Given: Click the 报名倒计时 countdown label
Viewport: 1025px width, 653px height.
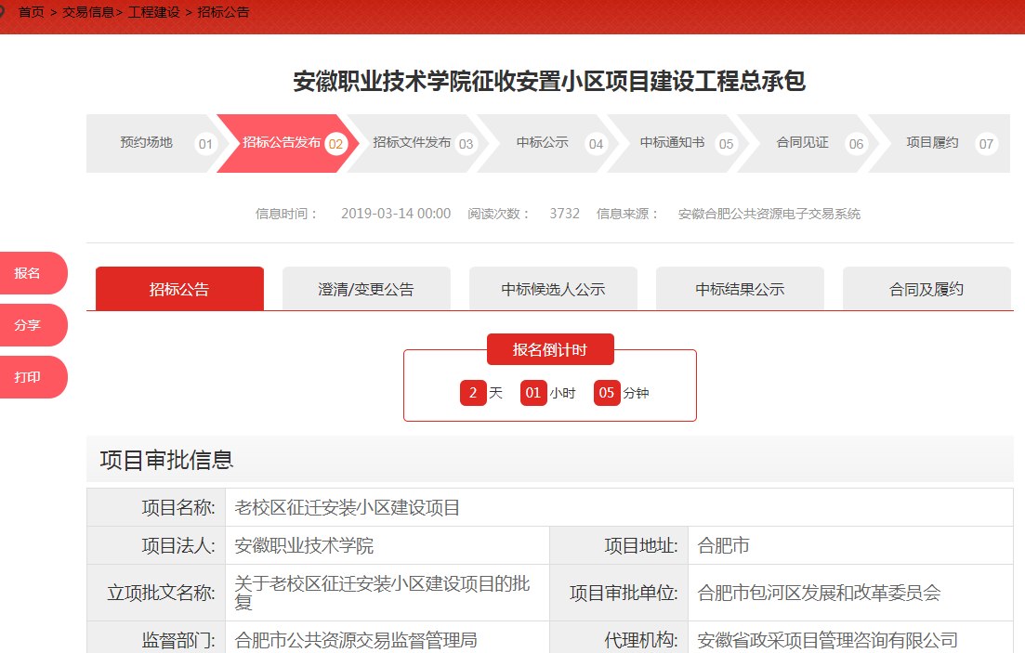Looking at the screenshot, I should click(x=550, y=349).
